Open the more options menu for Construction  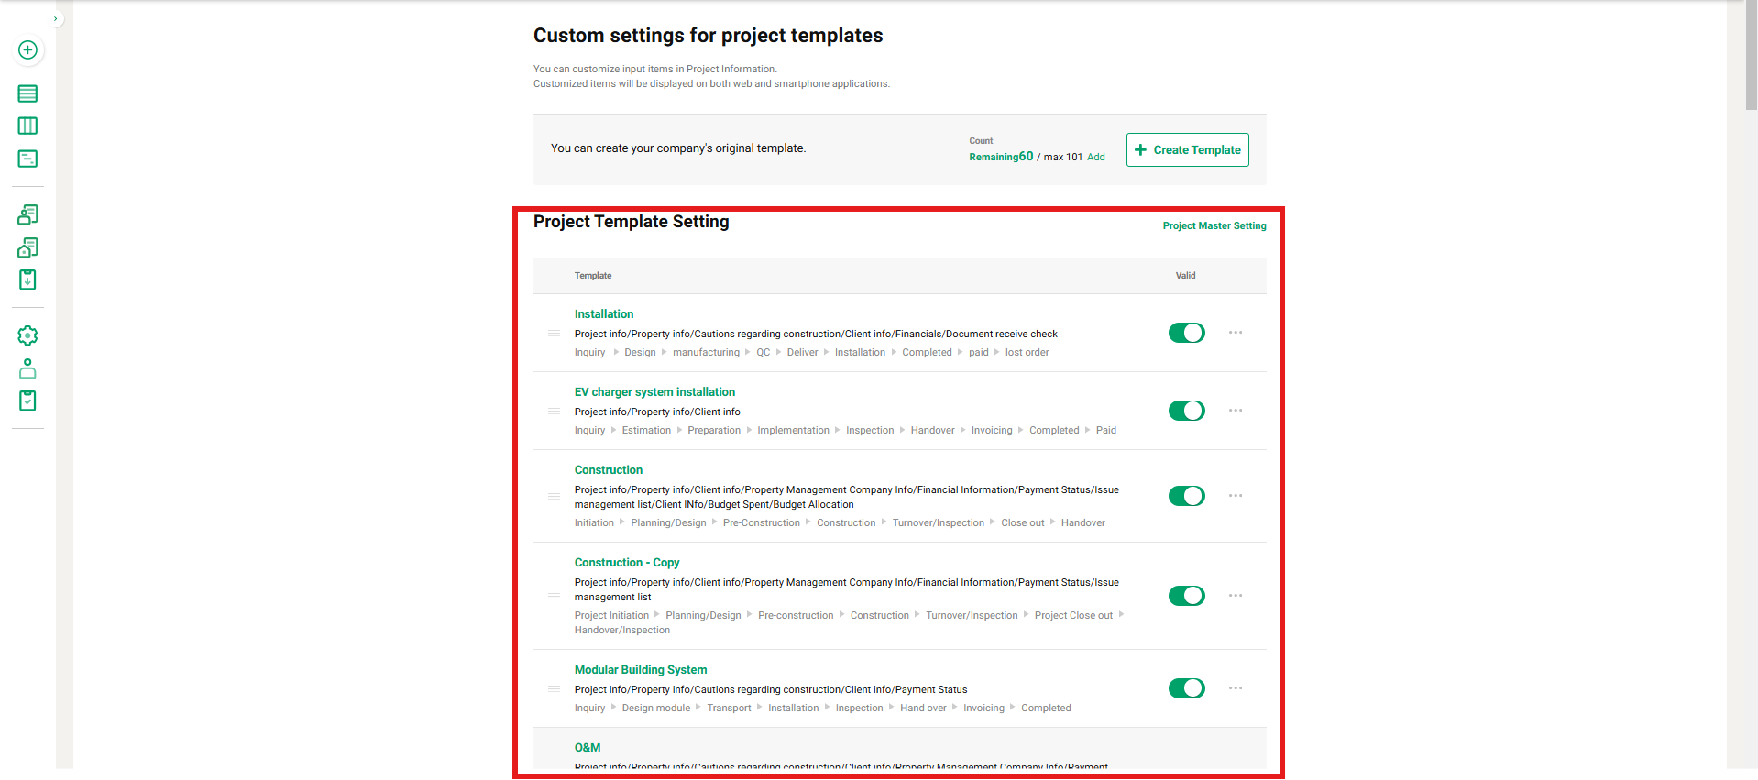(1236, 496)
